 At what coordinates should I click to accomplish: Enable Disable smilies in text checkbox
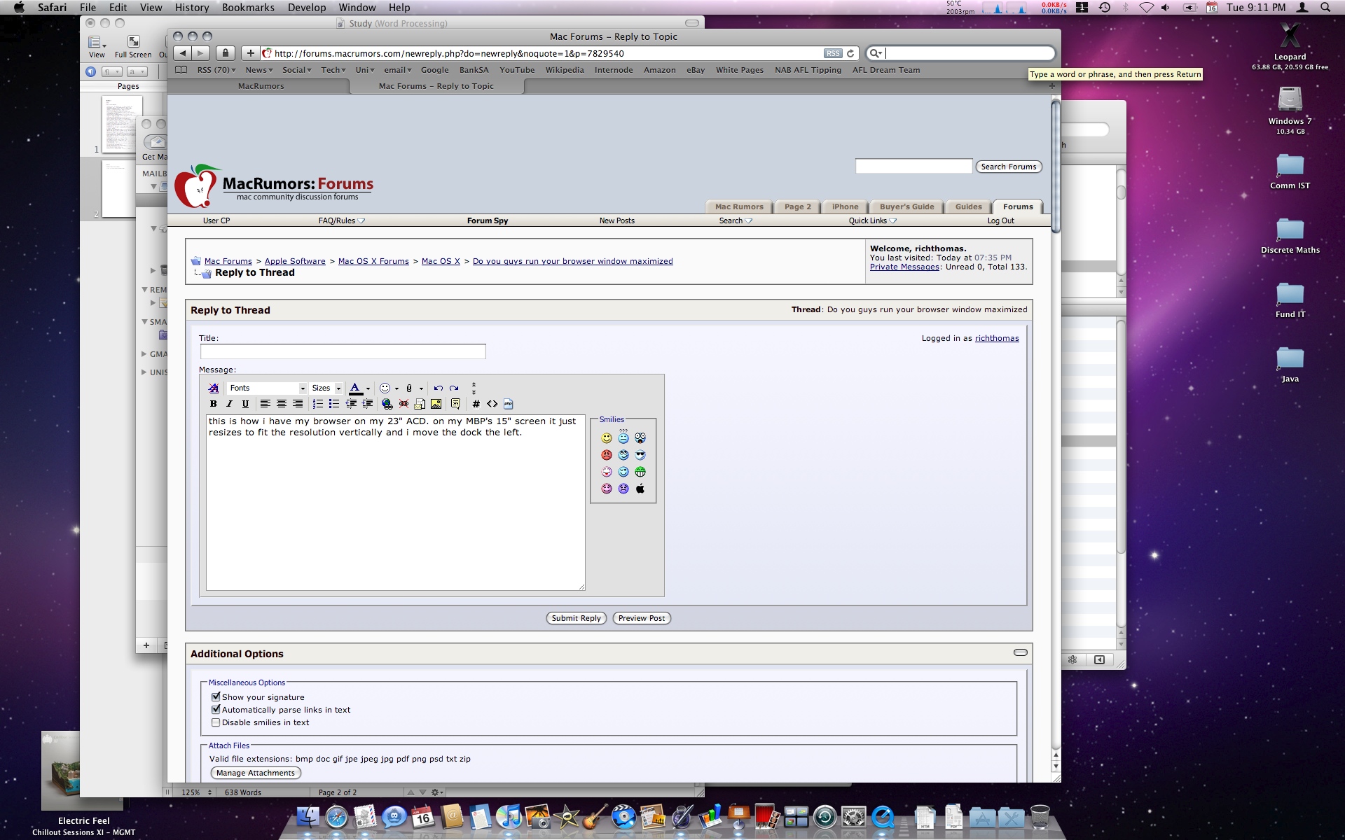pos(216,722)
